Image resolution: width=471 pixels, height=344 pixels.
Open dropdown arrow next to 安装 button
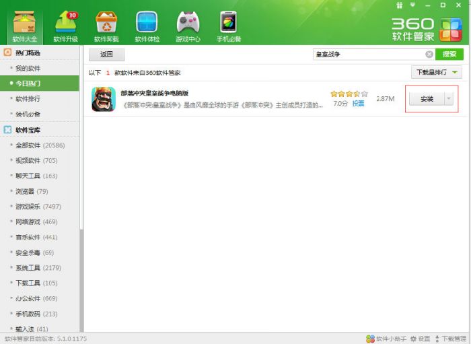[x=449, y=99]
